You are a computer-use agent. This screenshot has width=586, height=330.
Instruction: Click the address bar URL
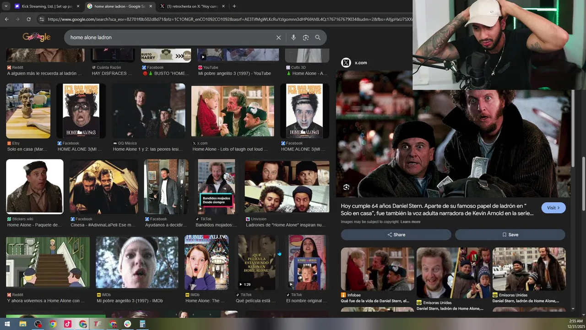(229, 19)
